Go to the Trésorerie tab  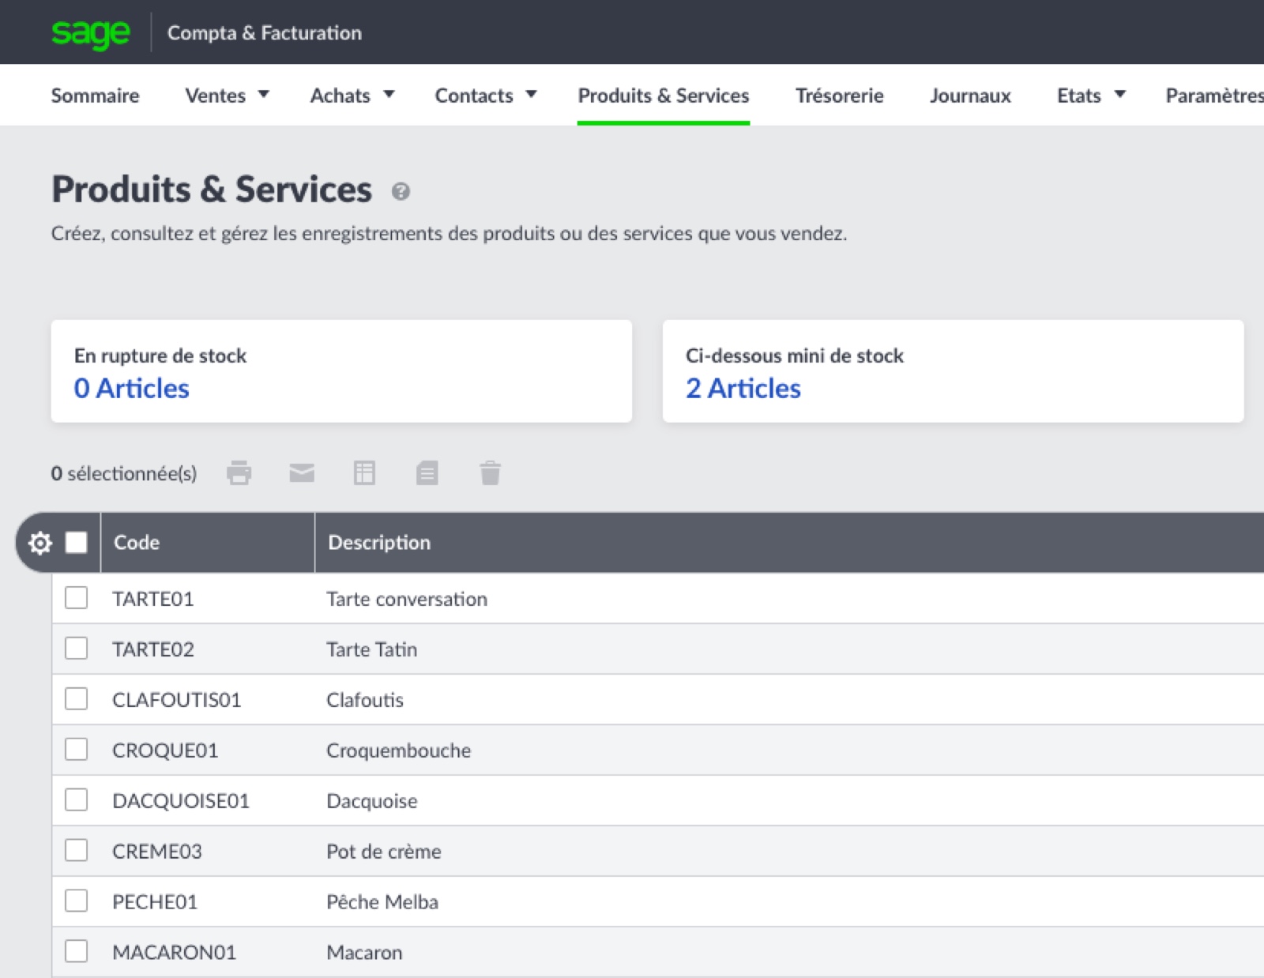[x=839, y=96]
